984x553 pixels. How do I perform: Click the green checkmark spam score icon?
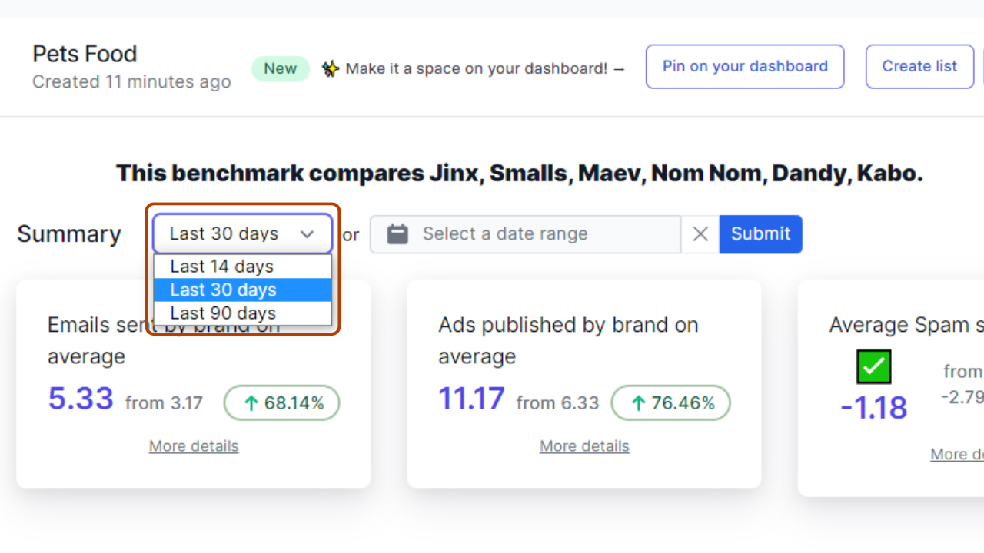(x=873, y=367)
